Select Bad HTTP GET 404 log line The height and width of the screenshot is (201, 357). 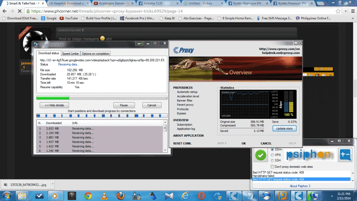pyautogui.click(x=301, y=179)
